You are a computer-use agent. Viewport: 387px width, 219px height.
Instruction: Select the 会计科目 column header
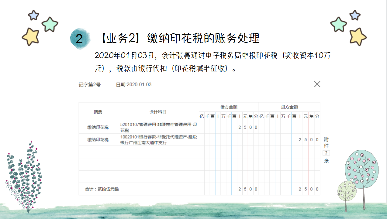pyautogui.click(x=158, y=112)
